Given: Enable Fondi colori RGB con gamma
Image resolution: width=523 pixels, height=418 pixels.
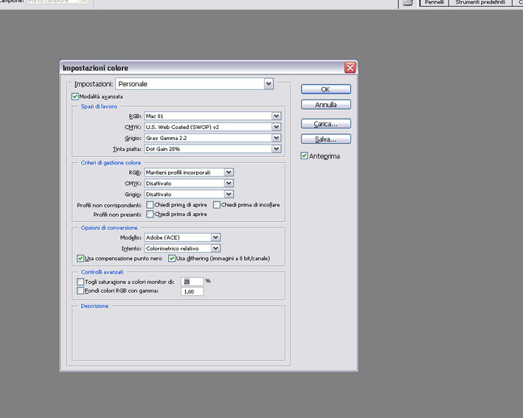Looking at the screenshot, I should click(x=81, y=291).
